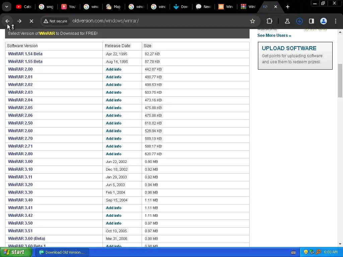Viewport: 343px width, 257px height.
Task: Click Add info for WinRAR 3.42
Action: [114, 216]
